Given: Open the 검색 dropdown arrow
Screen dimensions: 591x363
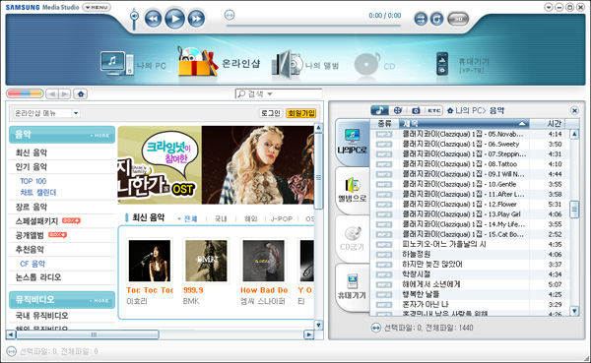Looking at the screenshot, I should [x=270, y=94].
